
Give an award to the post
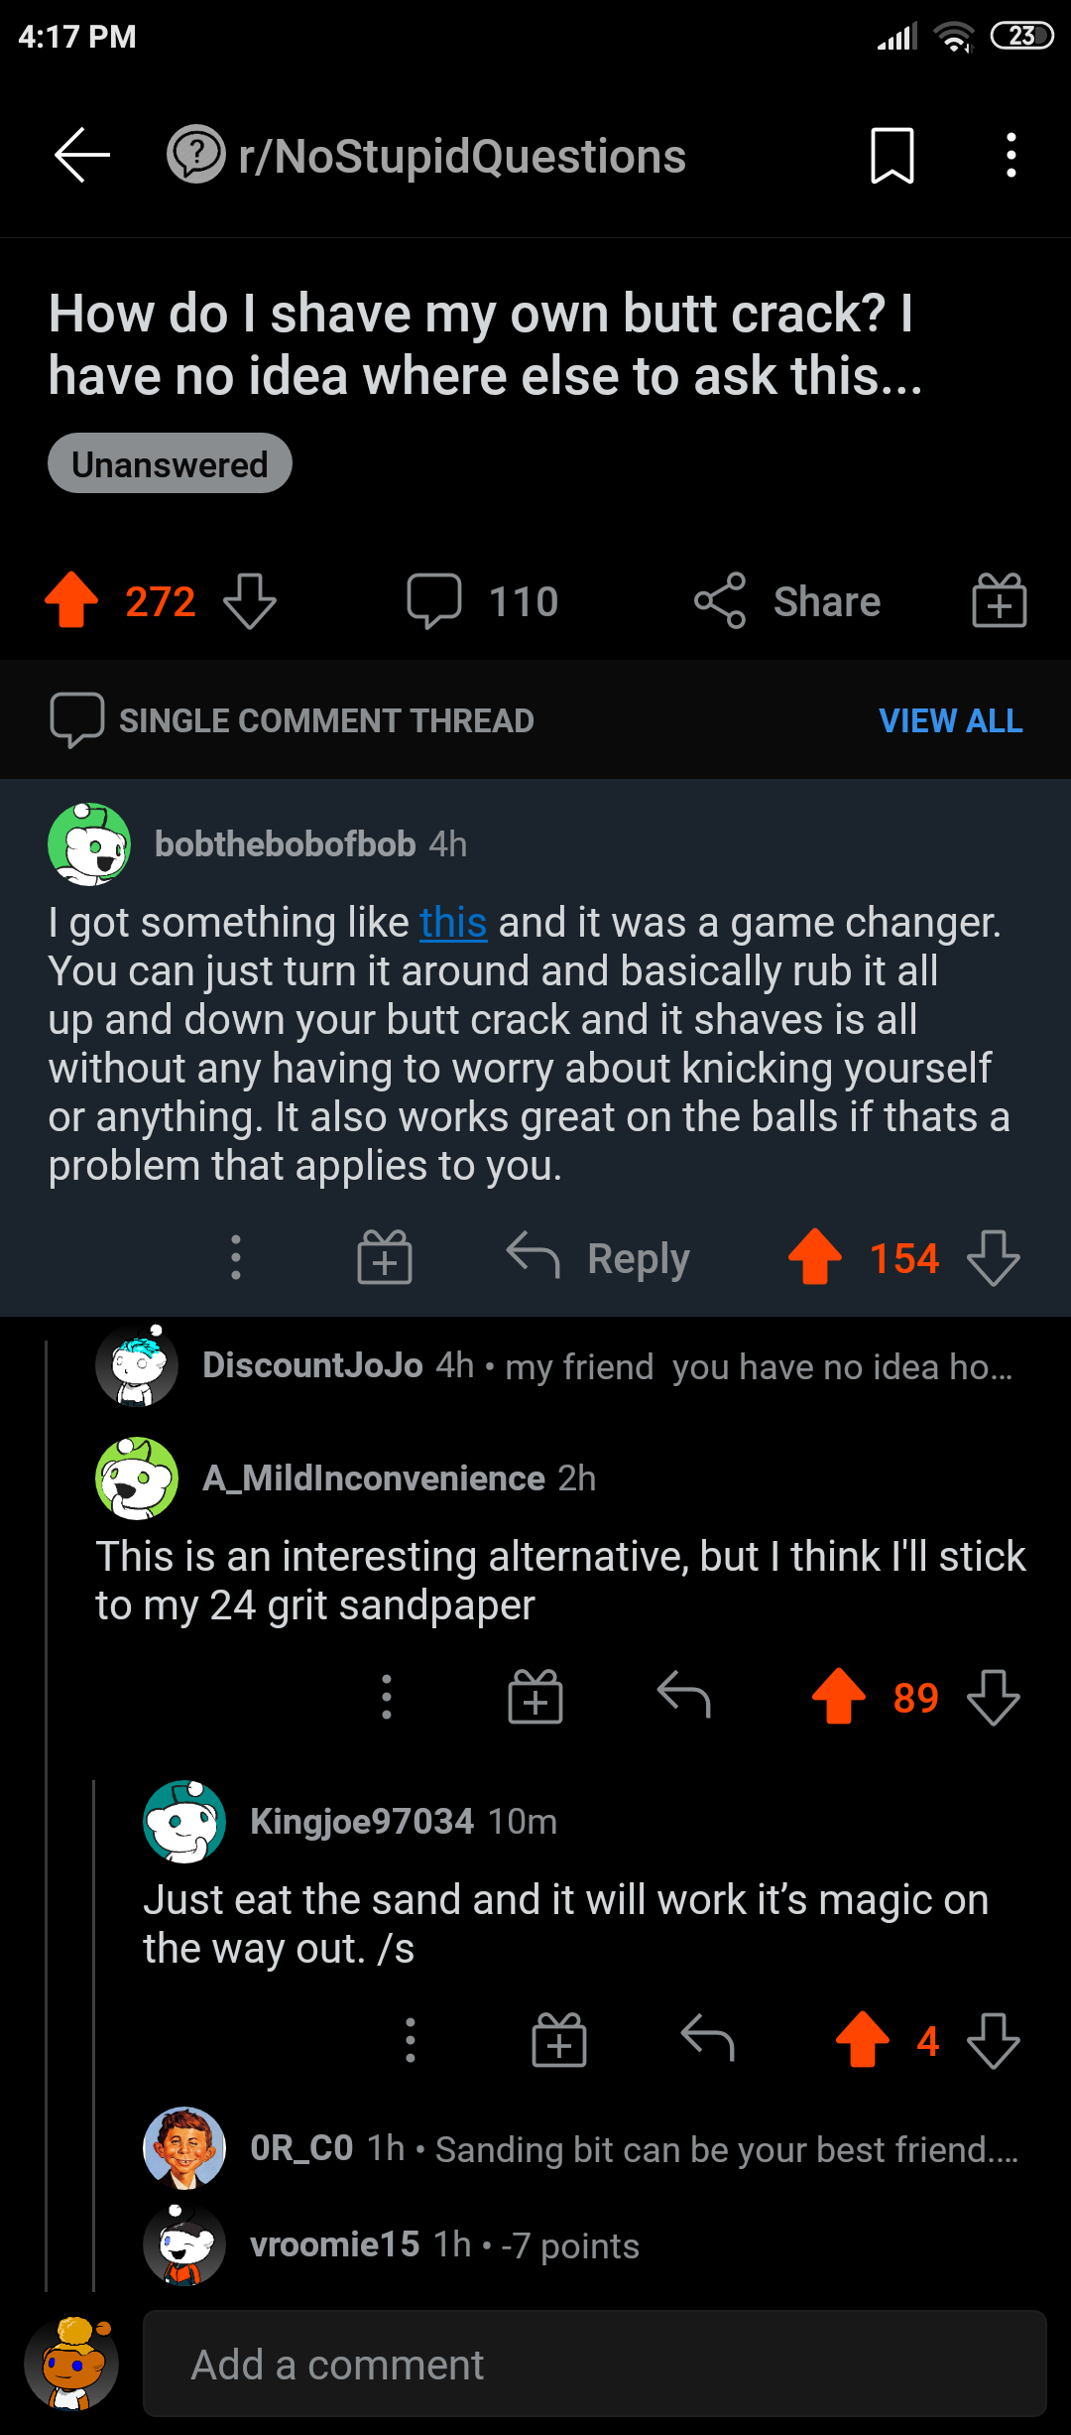point(999,600)
